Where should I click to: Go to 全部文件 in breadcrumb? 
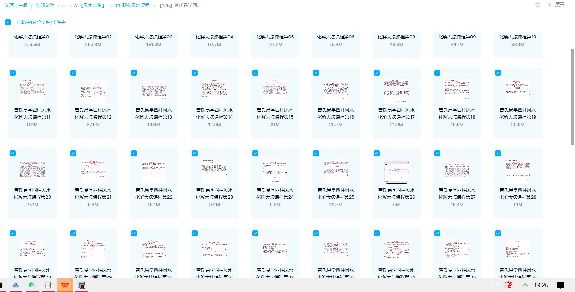point(45,5)
